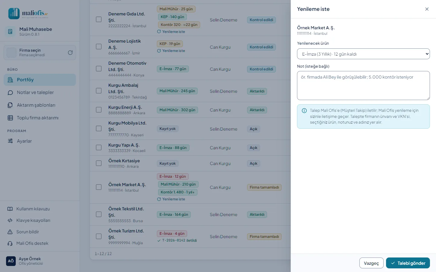Click the Klavye kısayolları code icon
The height and width of the screenshot is (272, 436).
[10, 220]
